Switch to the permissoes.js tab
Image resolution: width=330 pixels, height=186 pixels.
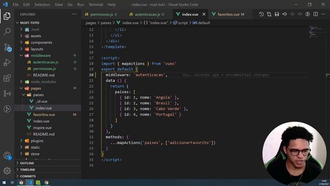[101, 14]
